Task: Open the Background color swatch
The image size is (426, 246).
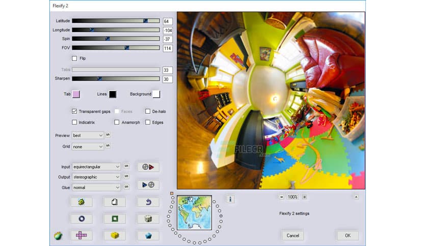Action: 156,94
